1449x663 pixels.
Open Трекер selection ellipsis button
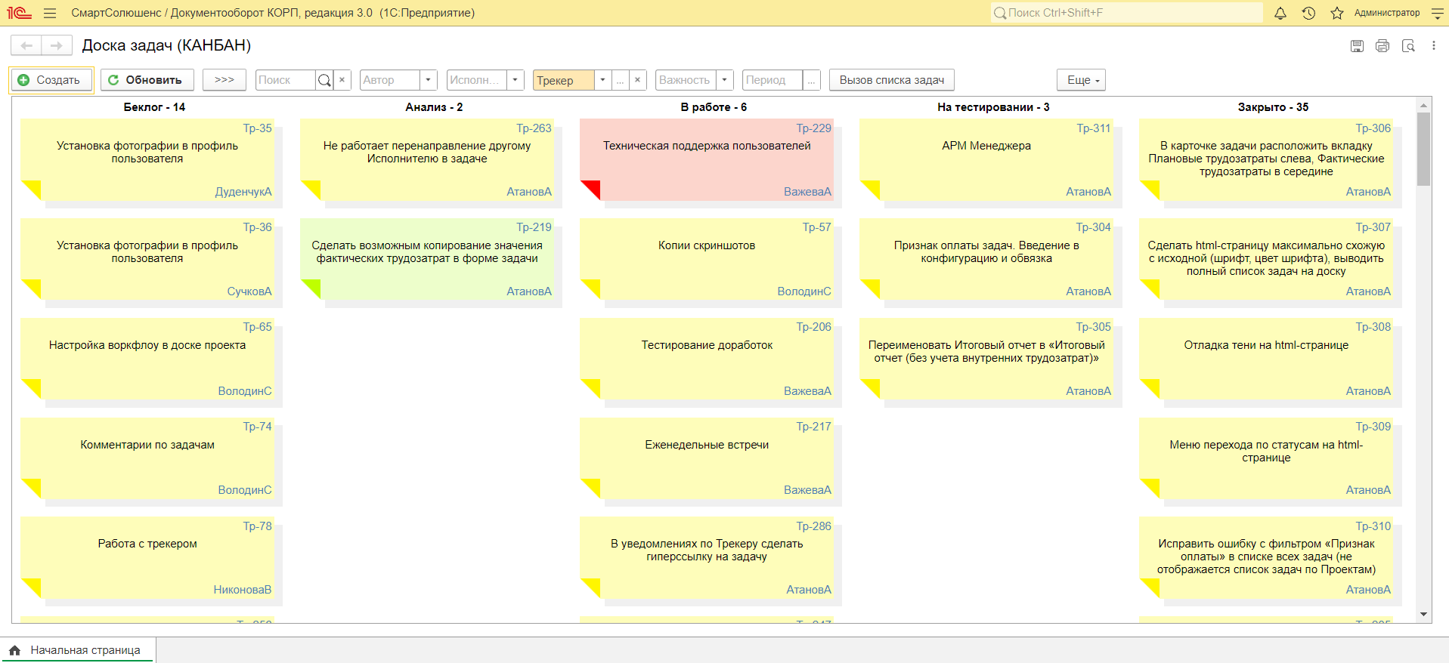[x=620, y=80]
